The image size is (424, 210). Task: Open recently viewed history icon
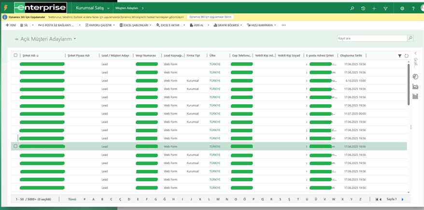click(x=363, y=8)
